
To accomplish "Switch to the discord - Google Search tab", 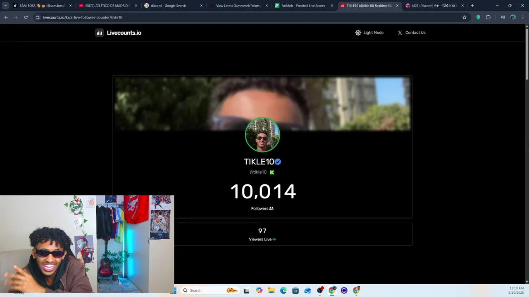I will click(173, 6).
